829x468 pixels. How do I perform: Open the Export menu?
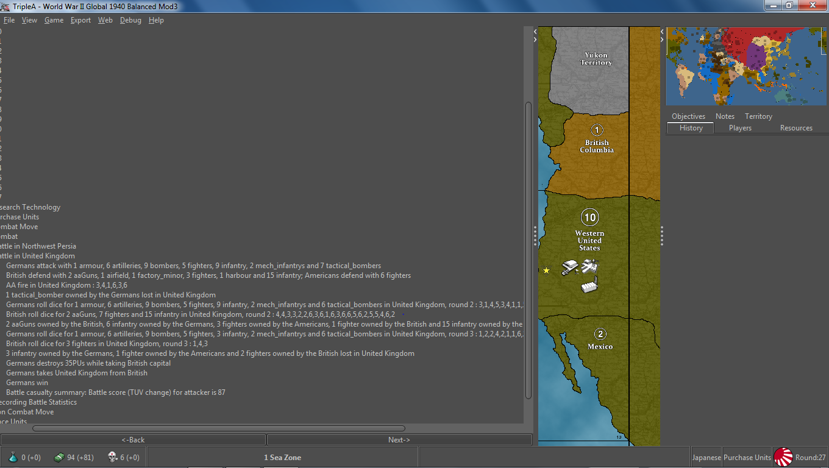click(x=80, y=20)
